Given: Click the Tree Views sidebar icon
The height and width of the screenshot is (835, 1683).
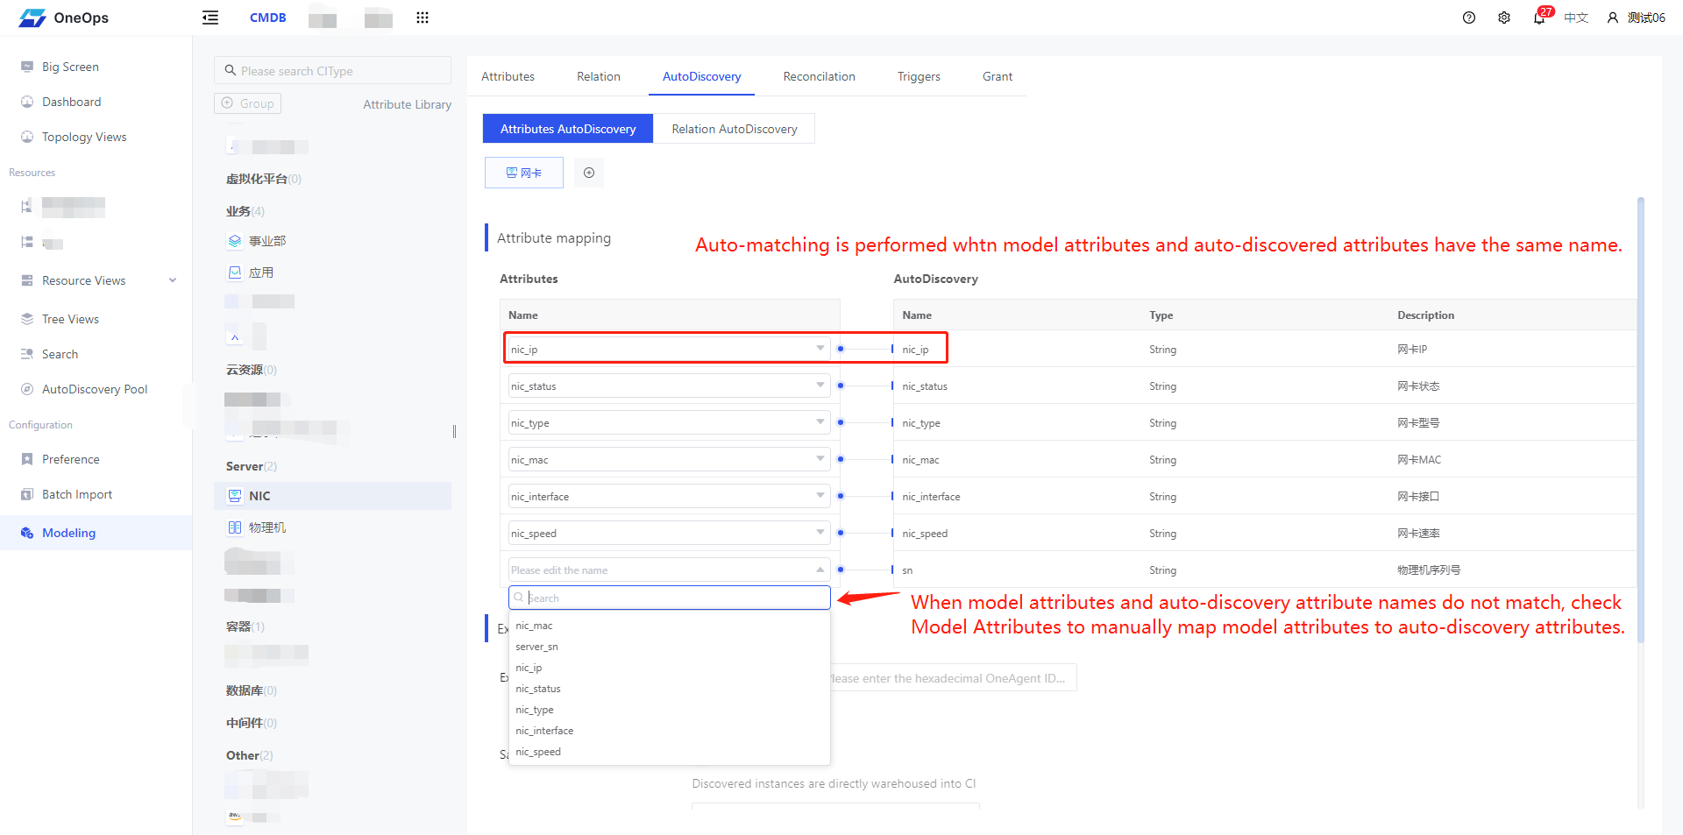Looking at the screenshot, I should pos(27,319).
